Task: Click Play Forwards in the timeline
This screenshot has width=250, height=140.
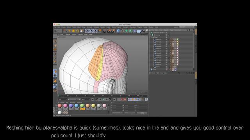Action: click(x=104, y=100)
